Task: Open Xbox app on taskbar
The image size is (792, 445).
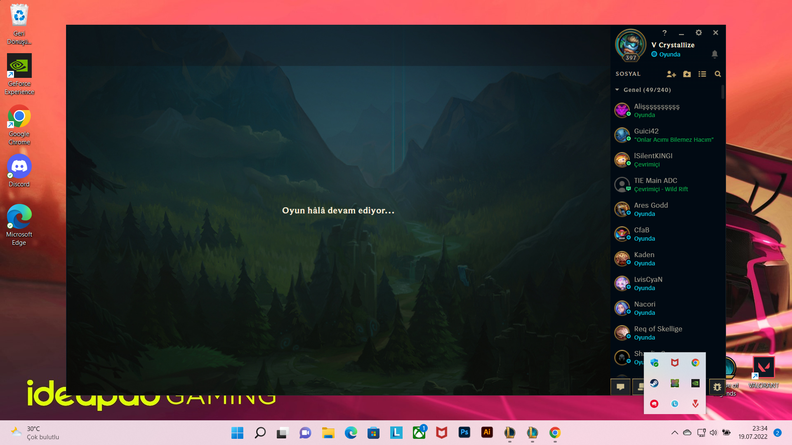Action: click(419, 433)
